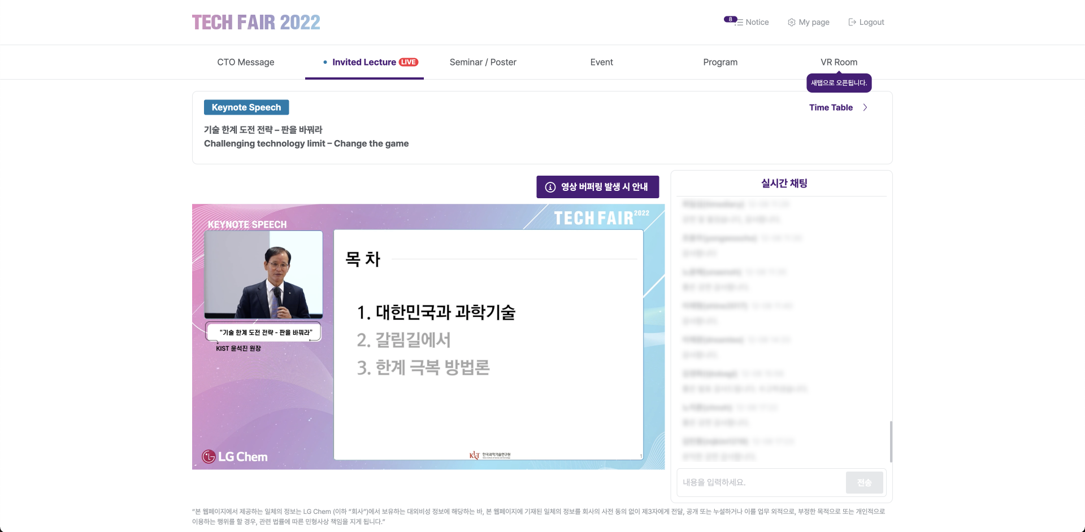This screenshot has height=532, width=1085.
Task: Open the Time Table link
Action: tap(831, 107)
